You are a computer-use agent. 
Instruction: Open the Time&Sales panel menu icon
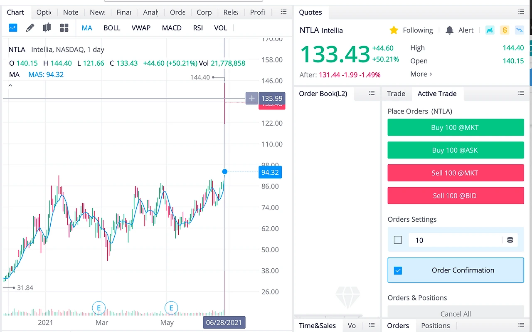click(x=372, y=325)
